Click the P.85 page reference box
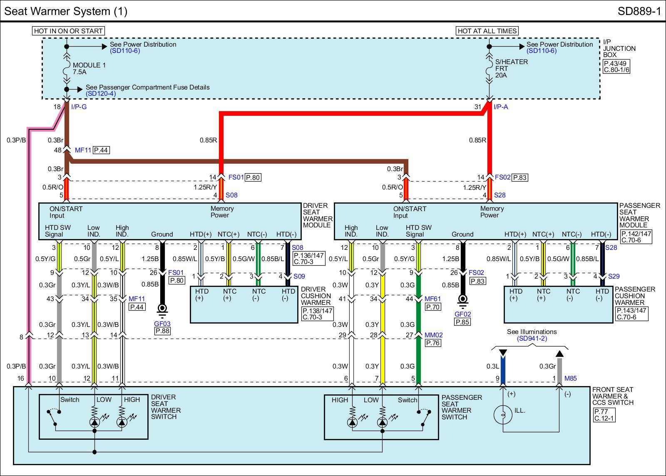 point(462,322)
